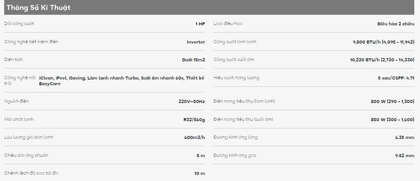420x181 pixels.
Task: Select the "850 W (300 - 1,600)" value
Action: (x=392, y=120)
